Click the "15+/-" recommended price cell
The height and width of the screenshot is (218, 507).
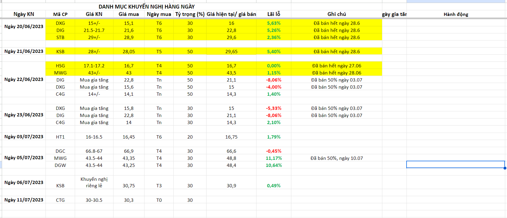tap(94, 23)
